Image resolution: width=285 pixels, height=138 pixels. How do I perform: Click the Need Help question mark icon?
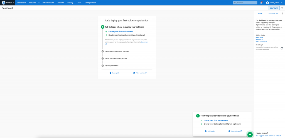click(282, 48)
